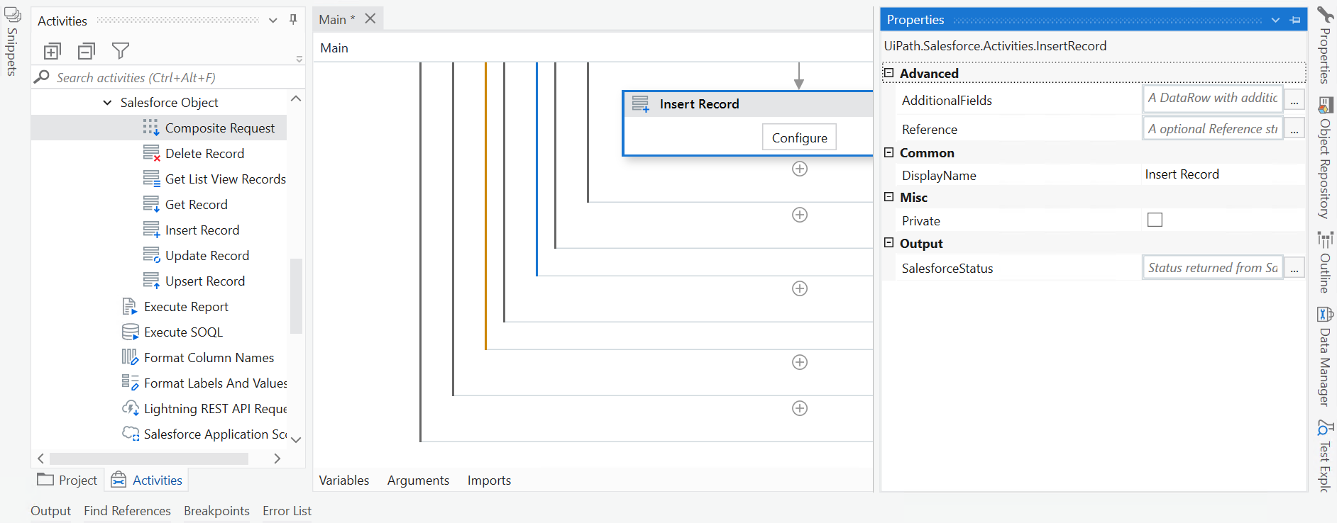Select the Execute SOQL database icon
1337x523 pixels.
pos(130,332)
